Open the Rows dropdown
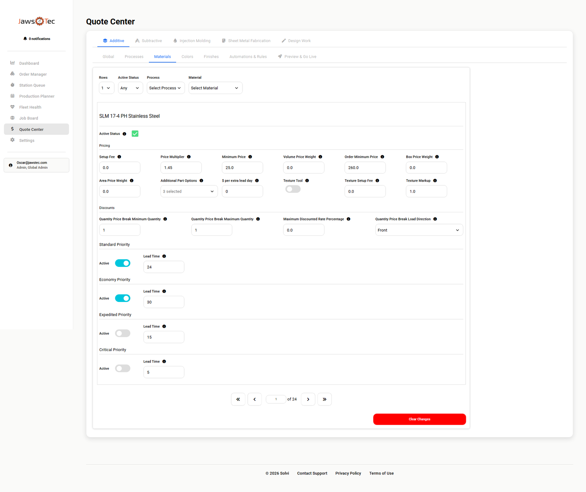 pos(107,88)
